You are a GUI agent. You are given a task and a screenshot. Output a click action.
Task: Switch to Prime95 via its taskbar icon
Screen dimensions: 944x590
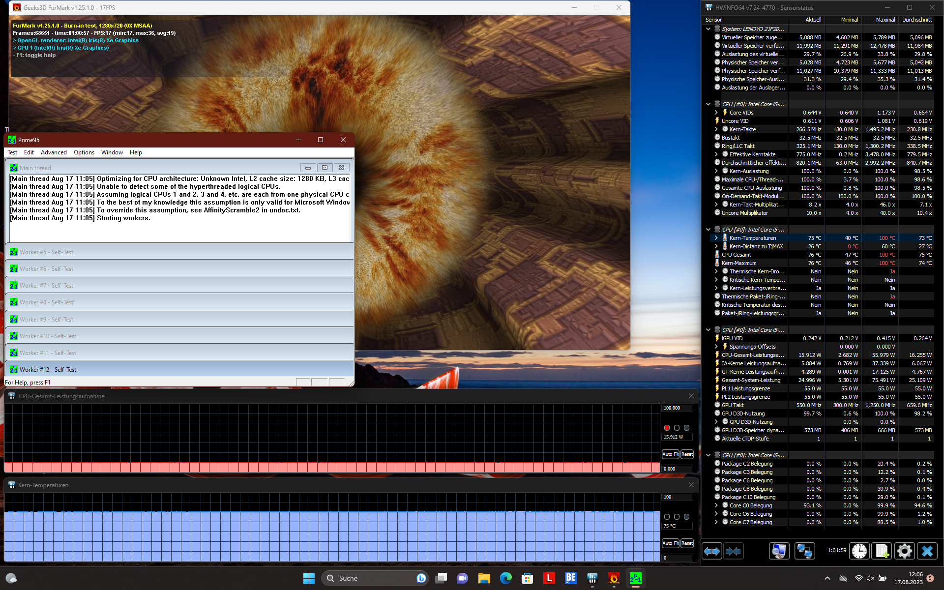click(636, 579)
